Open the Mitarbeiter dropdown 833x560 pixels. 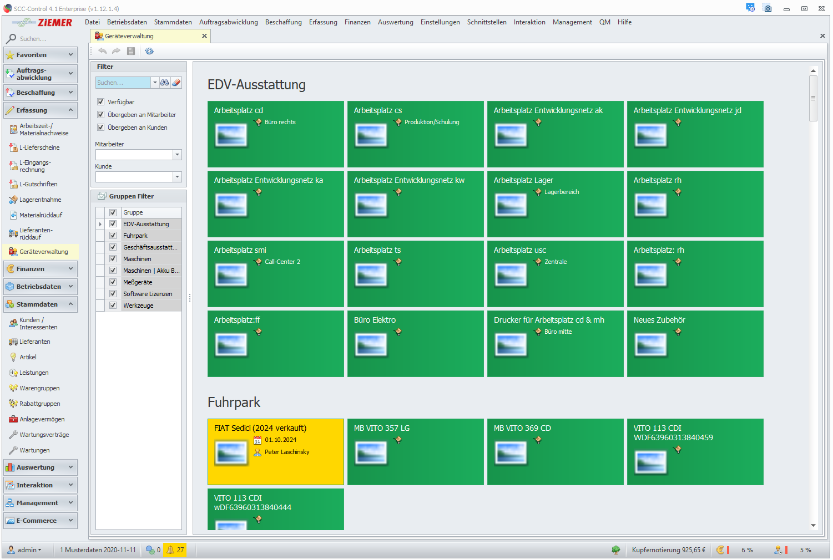[x=178, y=155]
